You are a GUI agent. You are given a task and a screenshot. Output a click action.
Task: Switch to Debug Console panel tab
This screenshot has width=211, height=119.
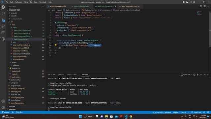[x=73, y=75]
